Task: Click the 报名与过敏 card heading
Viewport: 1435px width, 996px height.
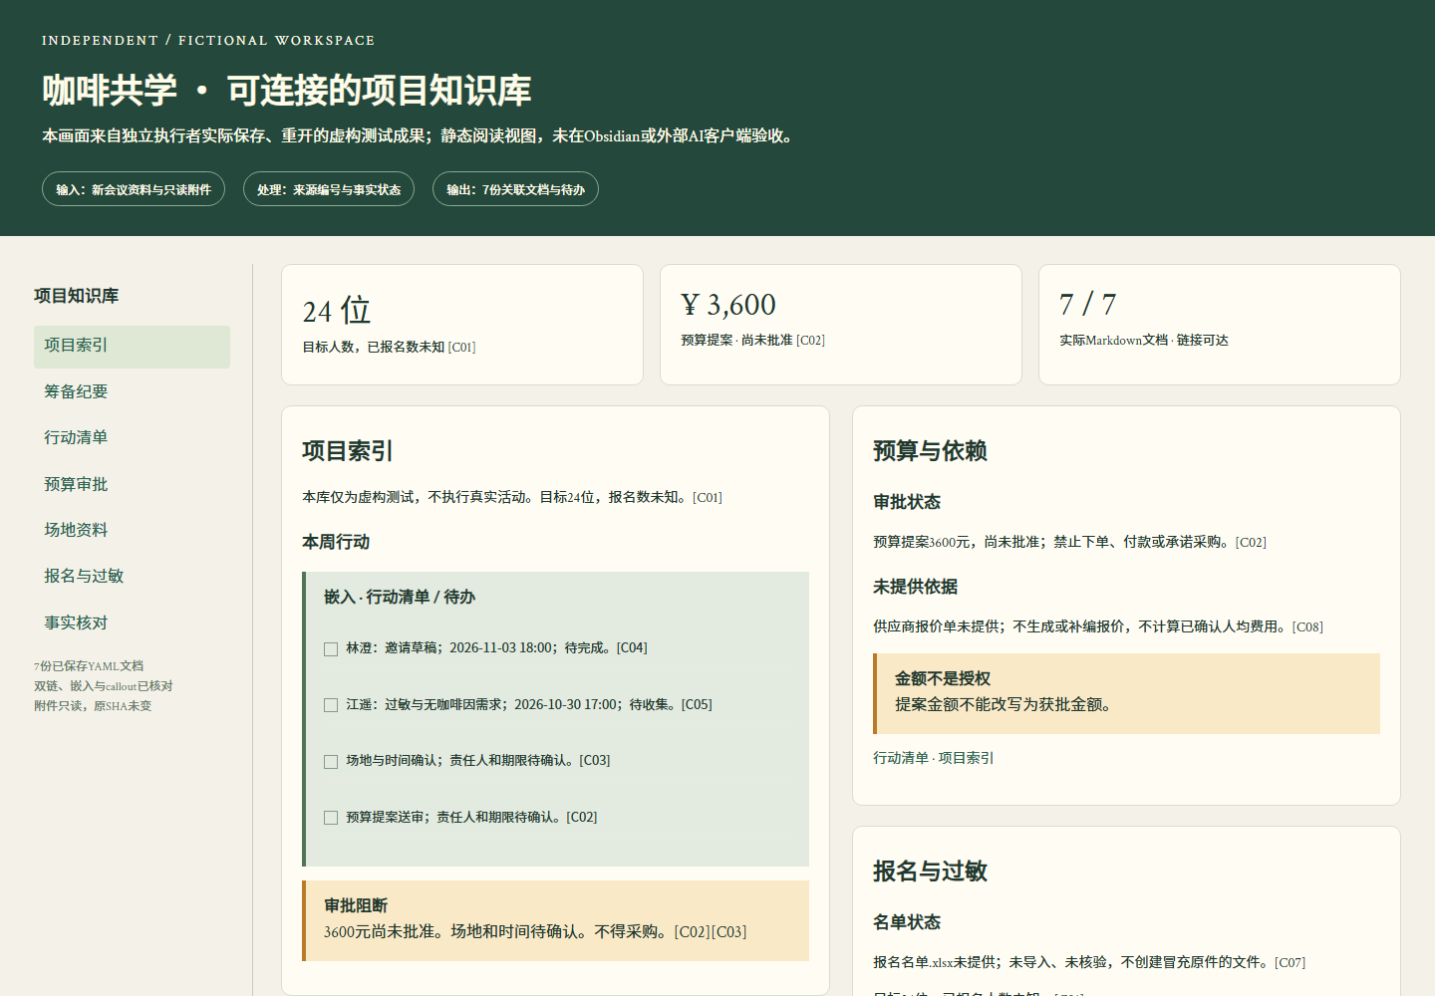Action: click(930, 871)
